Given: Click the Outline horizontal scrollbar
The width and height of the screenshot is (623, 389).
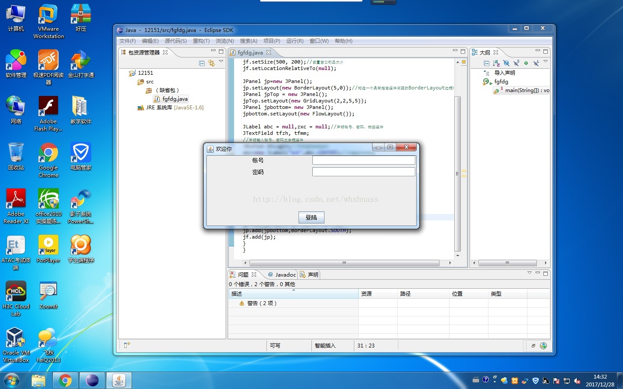Looking at the screenshot, I should (x=507, y=263).
